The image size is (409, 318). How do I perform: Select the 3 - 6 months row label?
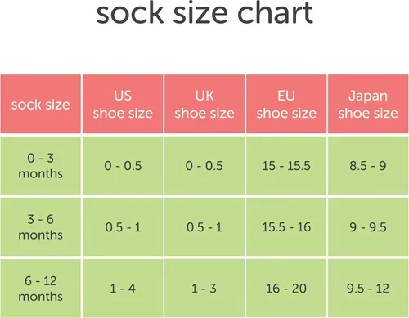coord(41,226)
